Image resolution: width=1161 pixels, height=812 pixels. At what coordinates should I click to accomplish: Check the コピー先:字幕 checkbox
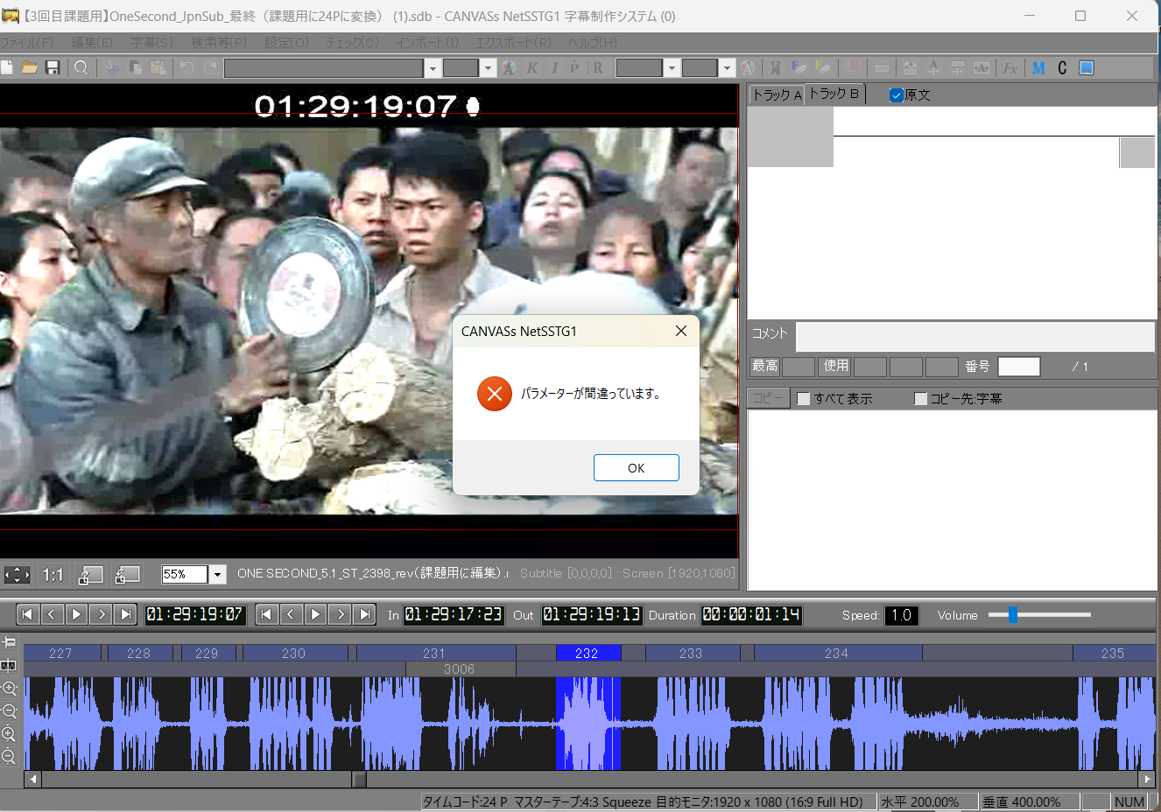(x=920, y=399)
